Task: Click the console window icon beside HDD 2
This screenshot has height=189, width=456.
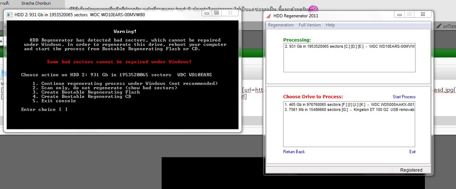Action: pyautogui.click(x=9, y=15)
